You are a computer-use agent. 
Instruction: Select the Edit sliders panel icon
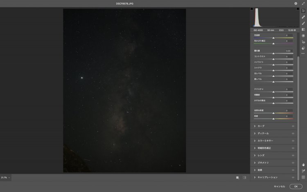303,11
